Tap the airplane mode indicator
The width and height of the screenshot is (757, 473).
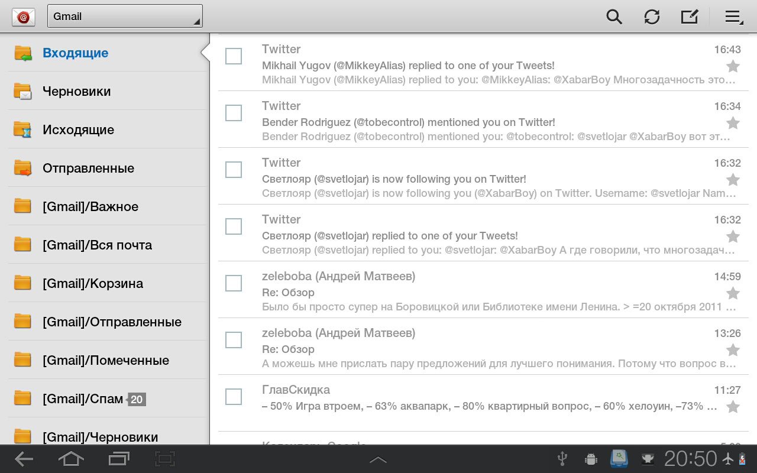click(728, 458)
